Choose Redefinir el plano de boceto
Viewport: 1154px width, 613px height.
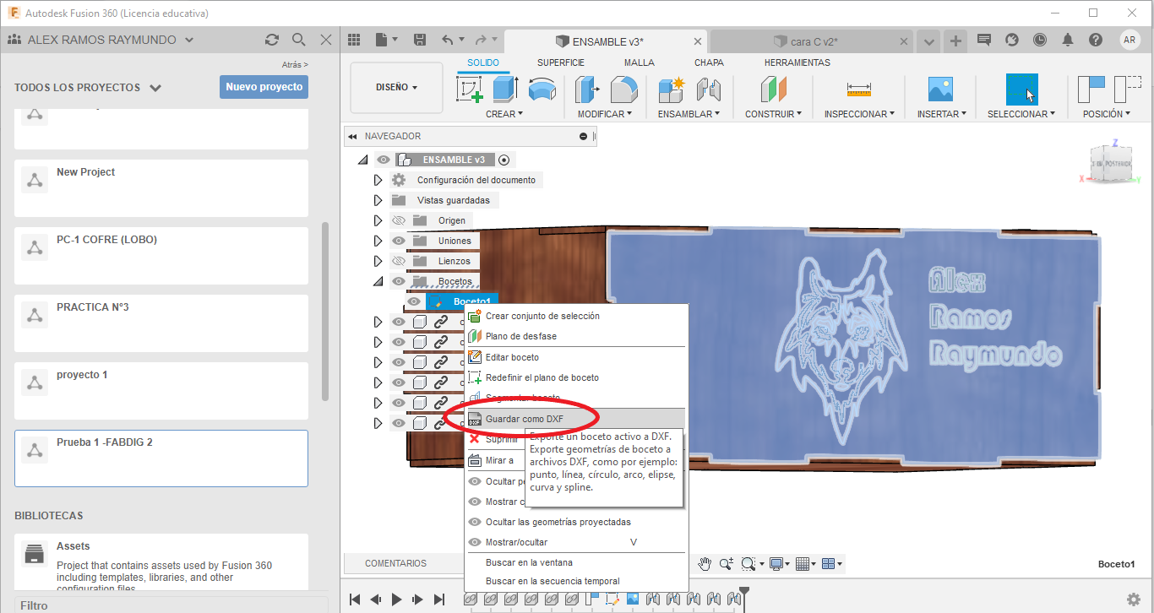point(576,377)
